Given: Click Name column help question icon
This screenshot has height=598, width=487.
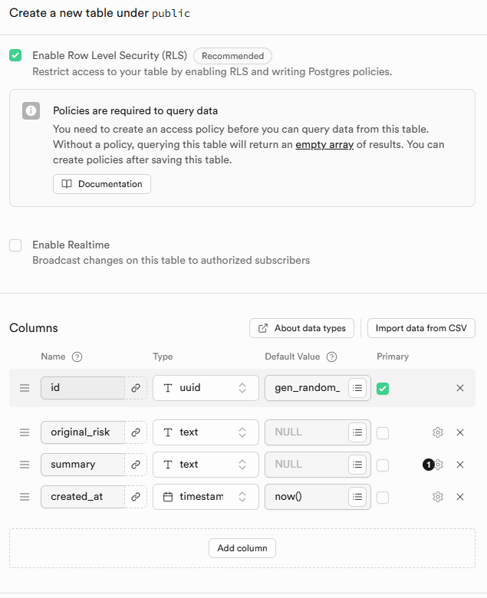Looking at the screenshot, I should [77, 356].
